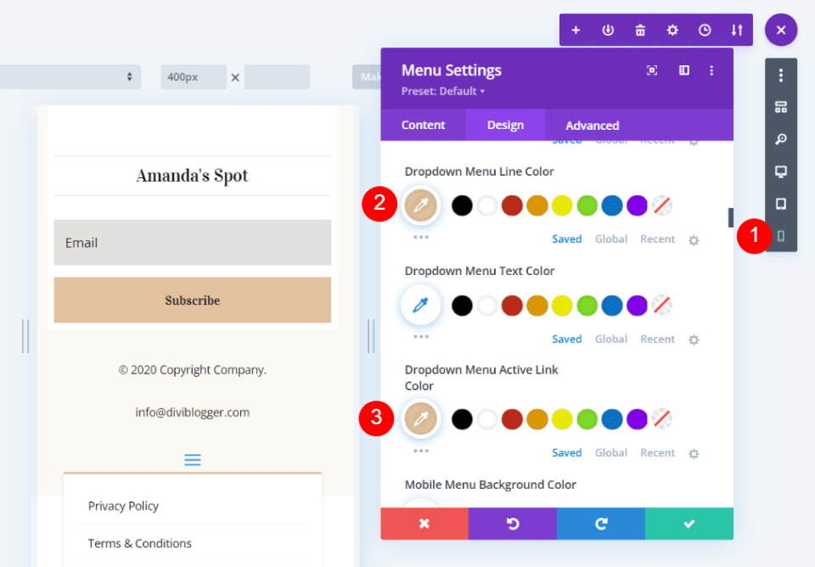Pick the purple swatch for Dropdown Menu Text Color

[x=638, y=305]
